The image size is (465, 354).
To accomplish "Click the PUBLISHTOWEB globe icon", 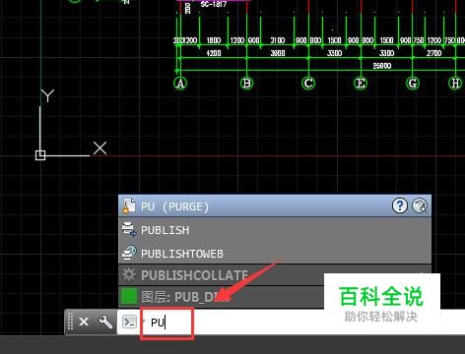I will pyautogui.click(x=129, y=253).
